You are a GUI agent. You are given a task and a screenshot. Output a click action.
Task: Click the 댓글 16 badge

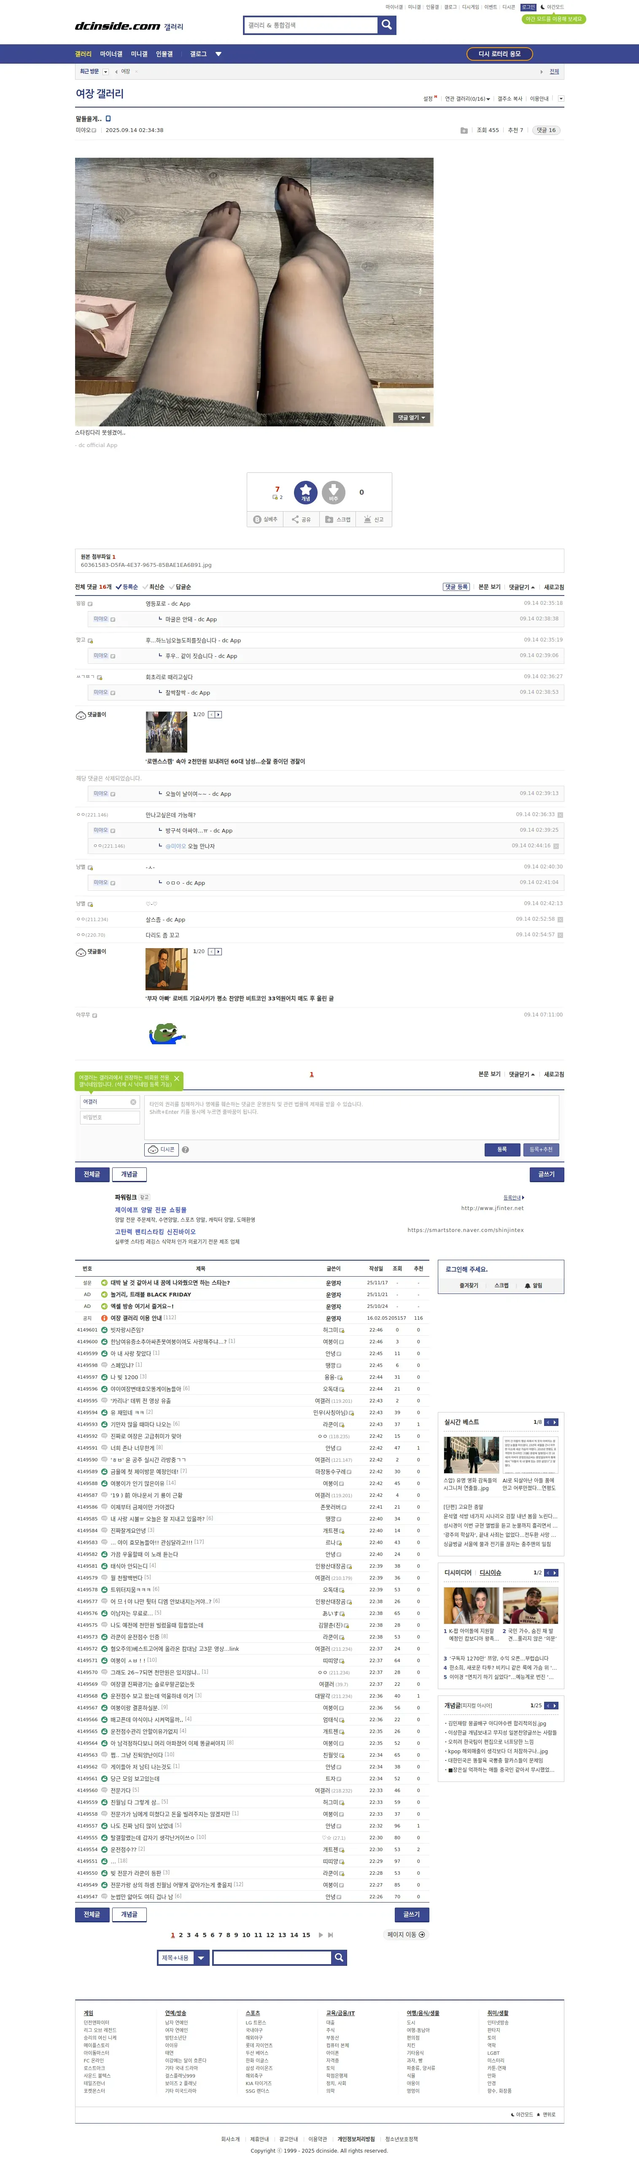[x=547, y=130]
